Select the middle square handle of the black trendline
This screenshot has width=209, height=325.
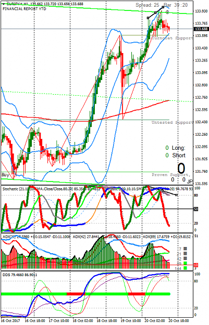(x=156, y=13)
